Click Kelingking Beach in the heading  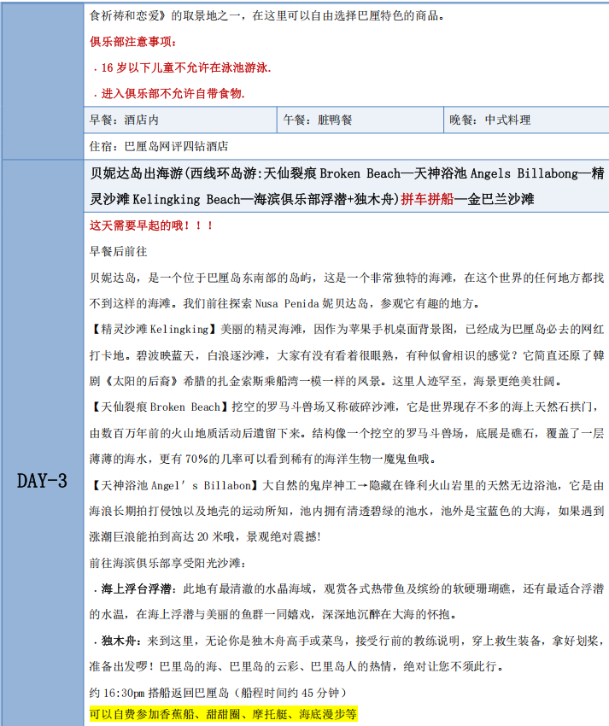point(186,199)
